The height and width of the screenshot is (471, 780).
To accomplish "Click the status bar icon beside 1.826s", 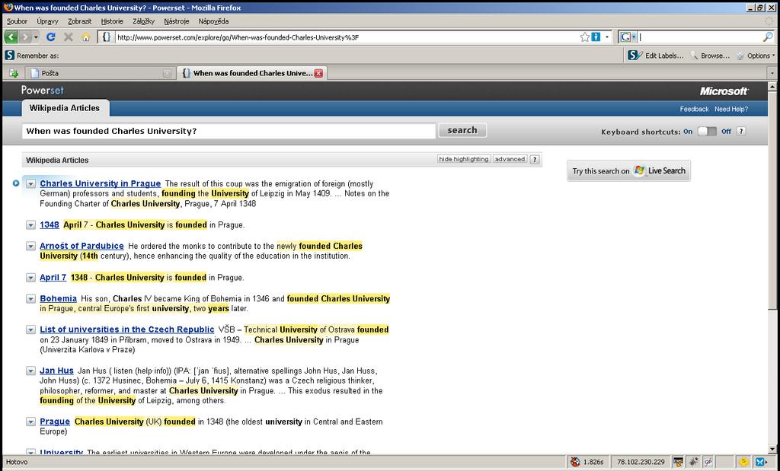I will 575,462.
